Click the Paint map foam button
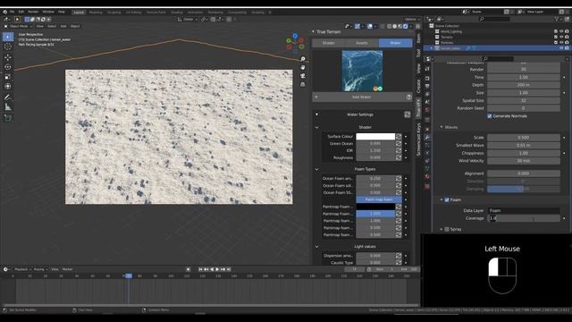The image size is (572, 322). 379,199
